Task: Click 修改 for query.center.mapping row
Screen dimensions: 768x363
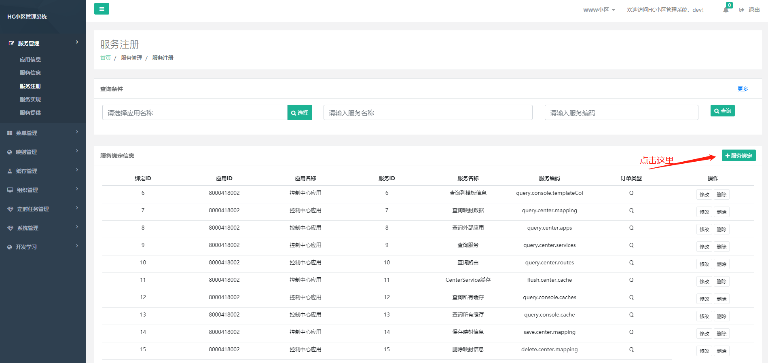Action: 704,212
